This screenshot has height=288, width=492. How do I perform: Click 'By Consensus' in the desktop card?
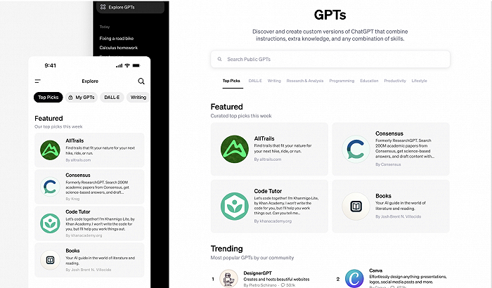click(x=388, y=164)
